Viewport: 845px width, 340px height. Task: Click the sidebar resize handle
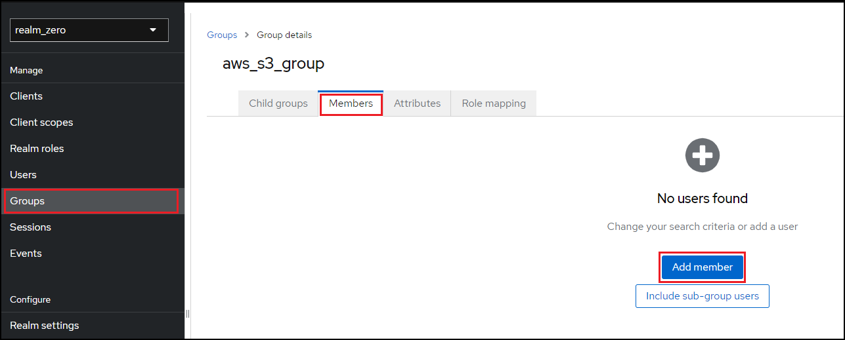point(188,314)
